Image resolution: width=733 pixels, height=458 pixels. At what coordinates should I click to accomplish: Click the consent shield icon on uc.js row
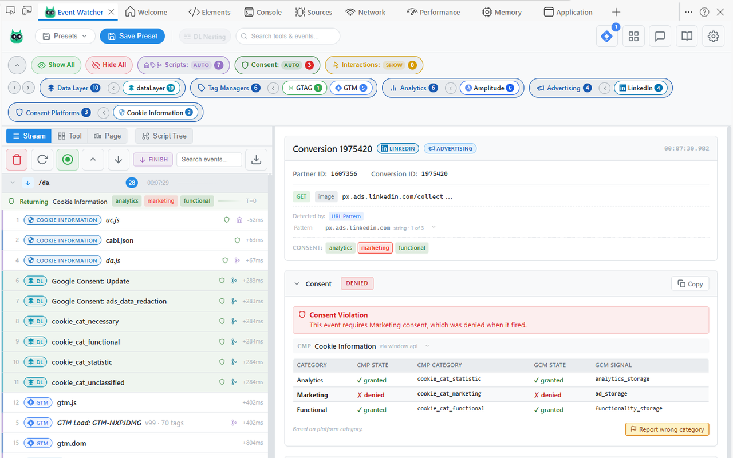pos(227,220)
